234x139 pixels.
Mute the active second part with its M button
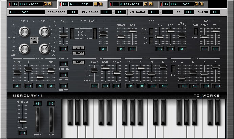pyautogui.click(x=95, y=4)
